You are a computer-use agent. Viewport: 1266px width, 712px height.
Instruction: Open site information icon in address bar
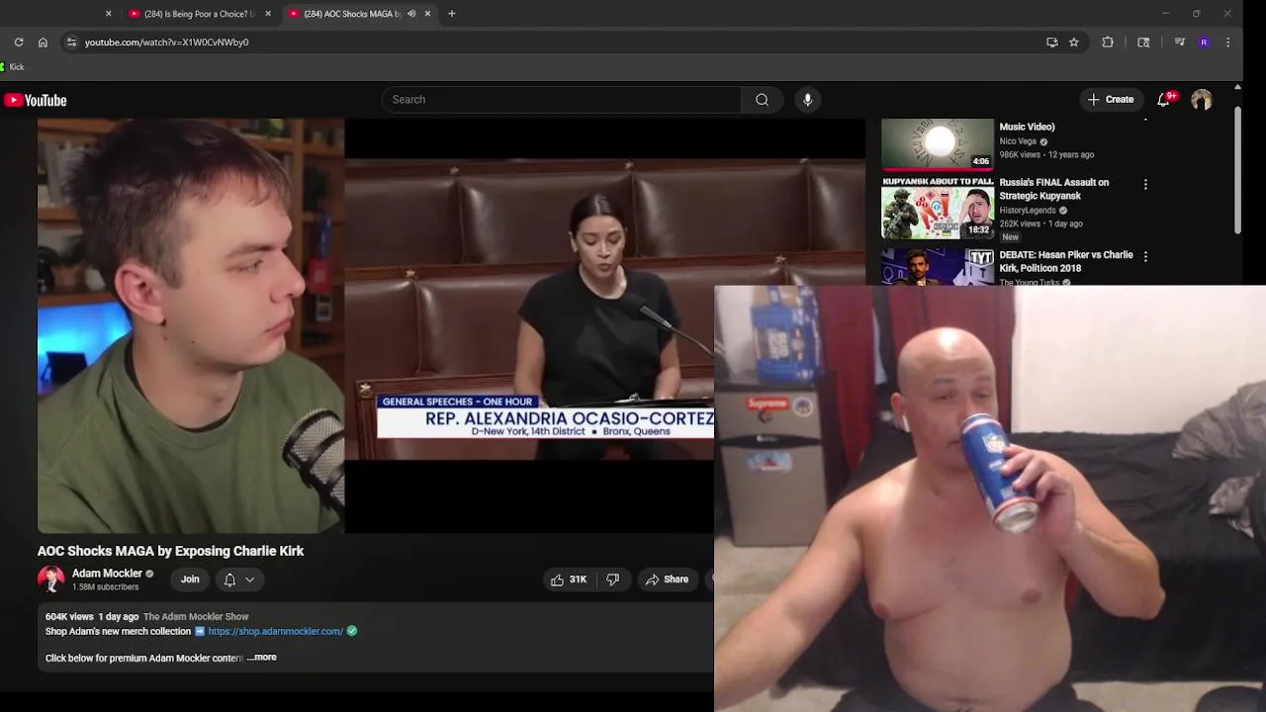(70, 43)
